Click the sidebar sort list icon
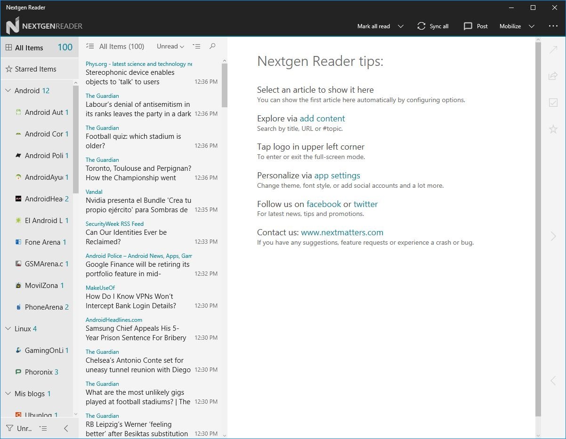The width and height of the screenshot is (566, 439). click(x=43, y=428)
